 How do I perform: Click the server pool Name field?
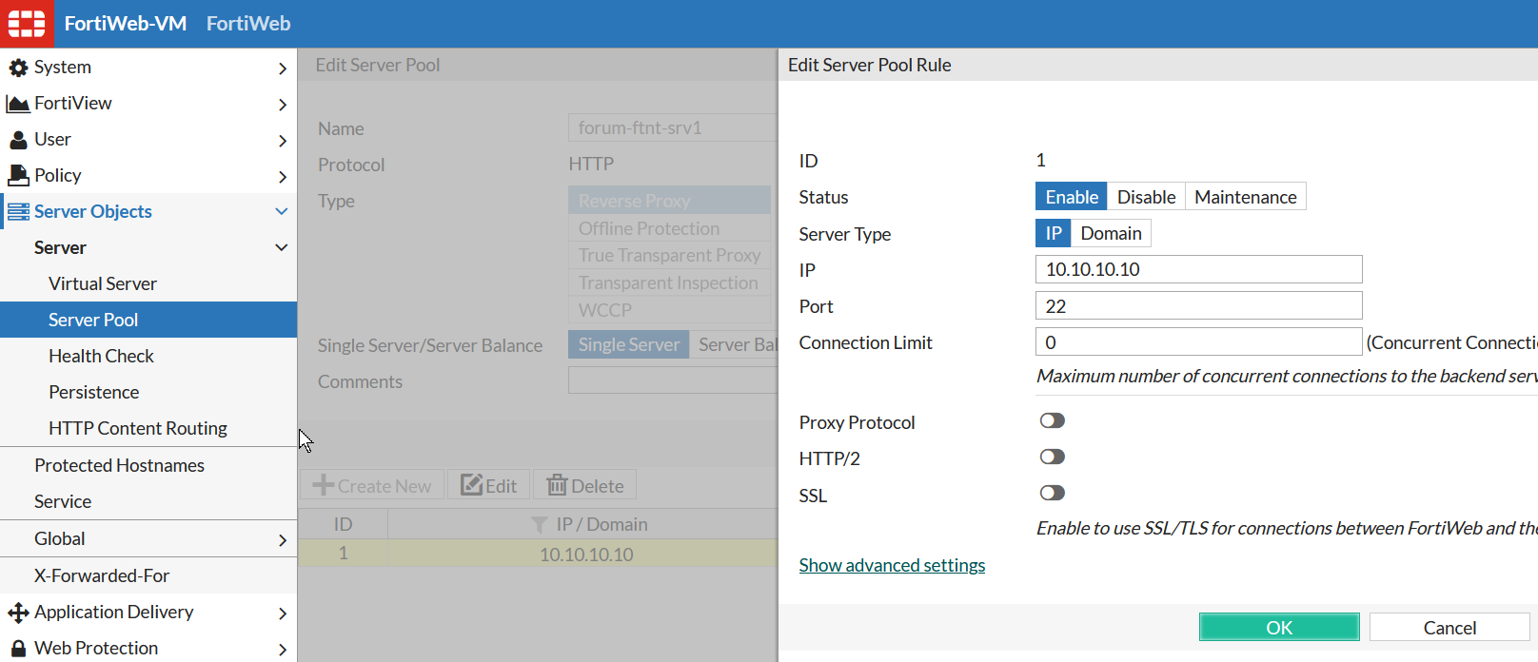coord(673,127)
